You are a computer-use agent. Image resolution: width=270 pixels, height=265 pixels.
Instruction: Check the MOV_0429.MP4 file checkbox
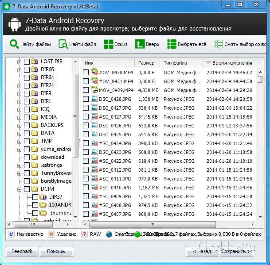click(x=86, y=90)
